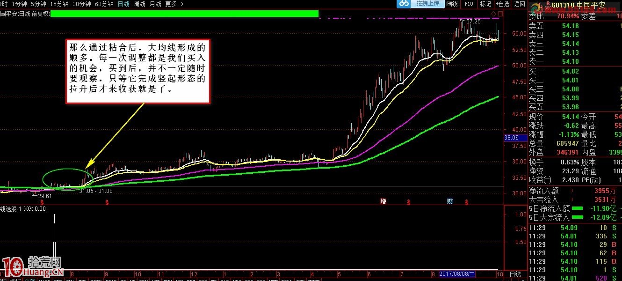Click the 净资 23.29 field

tap(554, 171)
